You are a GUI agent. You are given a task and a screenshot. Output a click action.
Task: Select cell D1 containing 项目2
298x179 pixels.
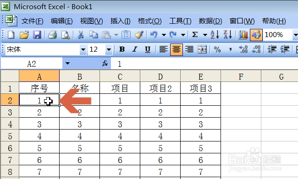click(x=160, y=88)
